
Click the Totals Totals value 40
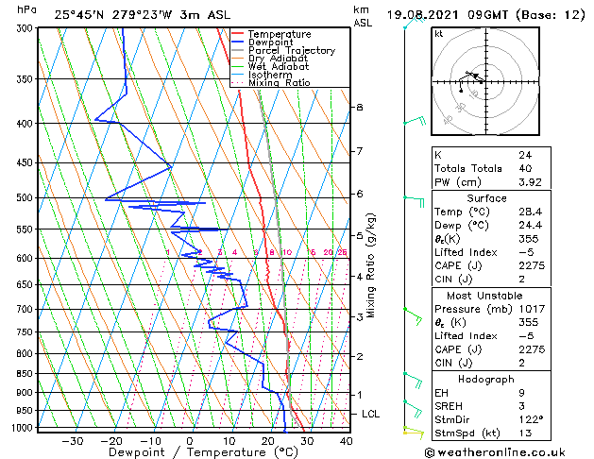point(525,168)
